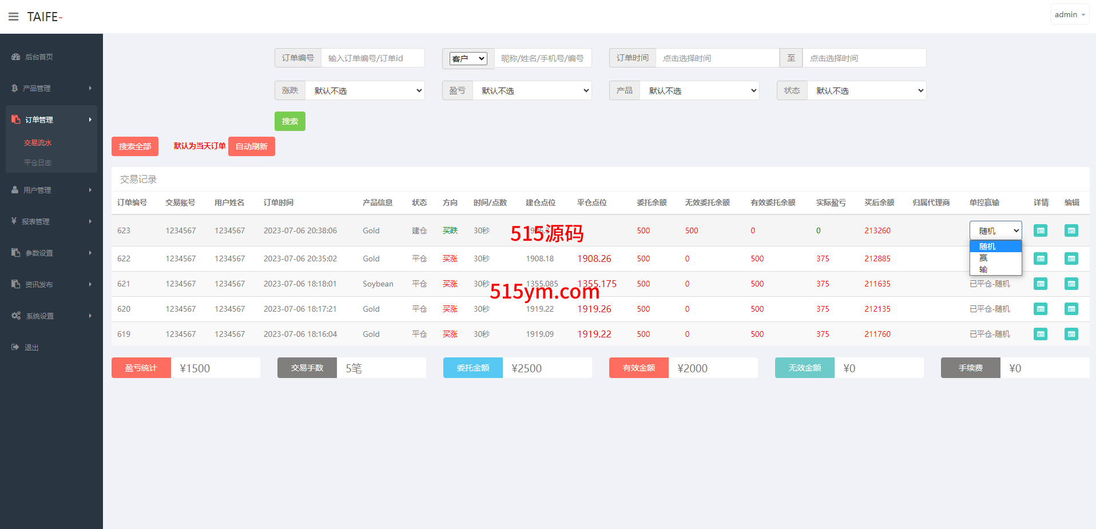Click the 后台首页 dashboard icon in sidebar
Image resolution: width=1096 pixels, height=529 pixels.
click(x=15, y=57)
